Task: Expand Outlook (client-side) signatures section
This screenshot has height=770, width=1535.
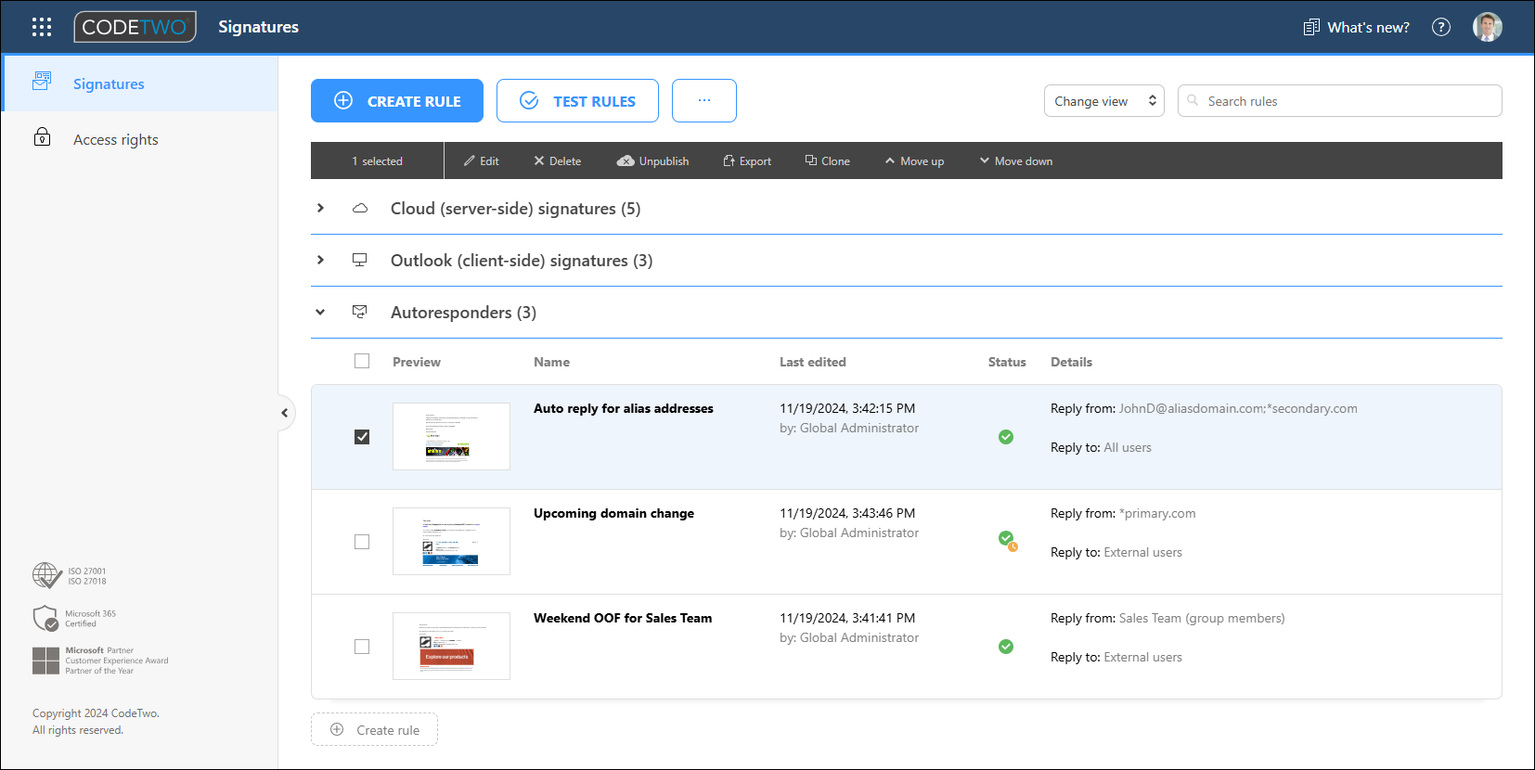Action: tap(320, 261)
